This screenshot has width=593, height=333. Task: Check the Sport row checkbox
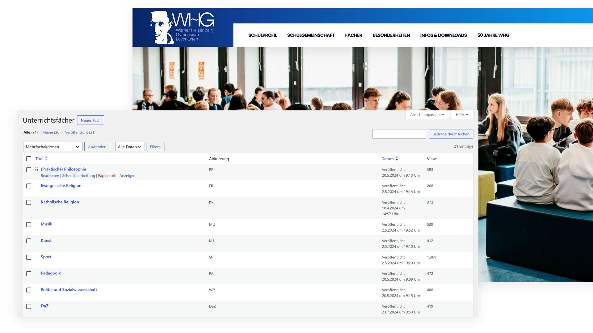[x=29, y=257]
